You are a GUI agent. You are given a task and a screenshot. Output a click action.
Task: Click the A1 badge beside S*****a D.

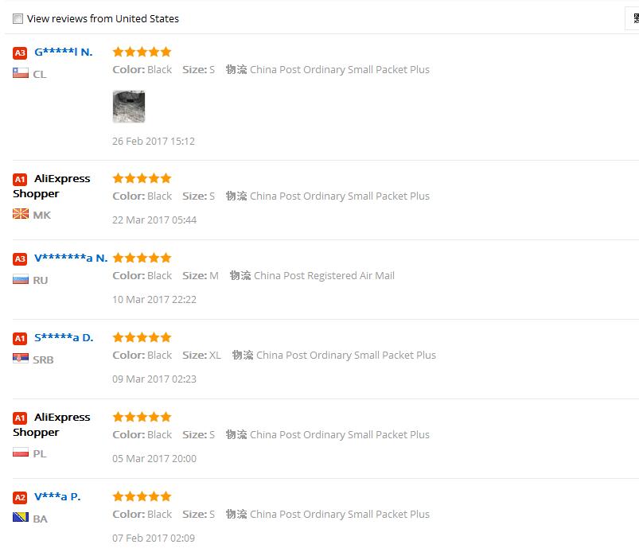click(x=20, y=338)
